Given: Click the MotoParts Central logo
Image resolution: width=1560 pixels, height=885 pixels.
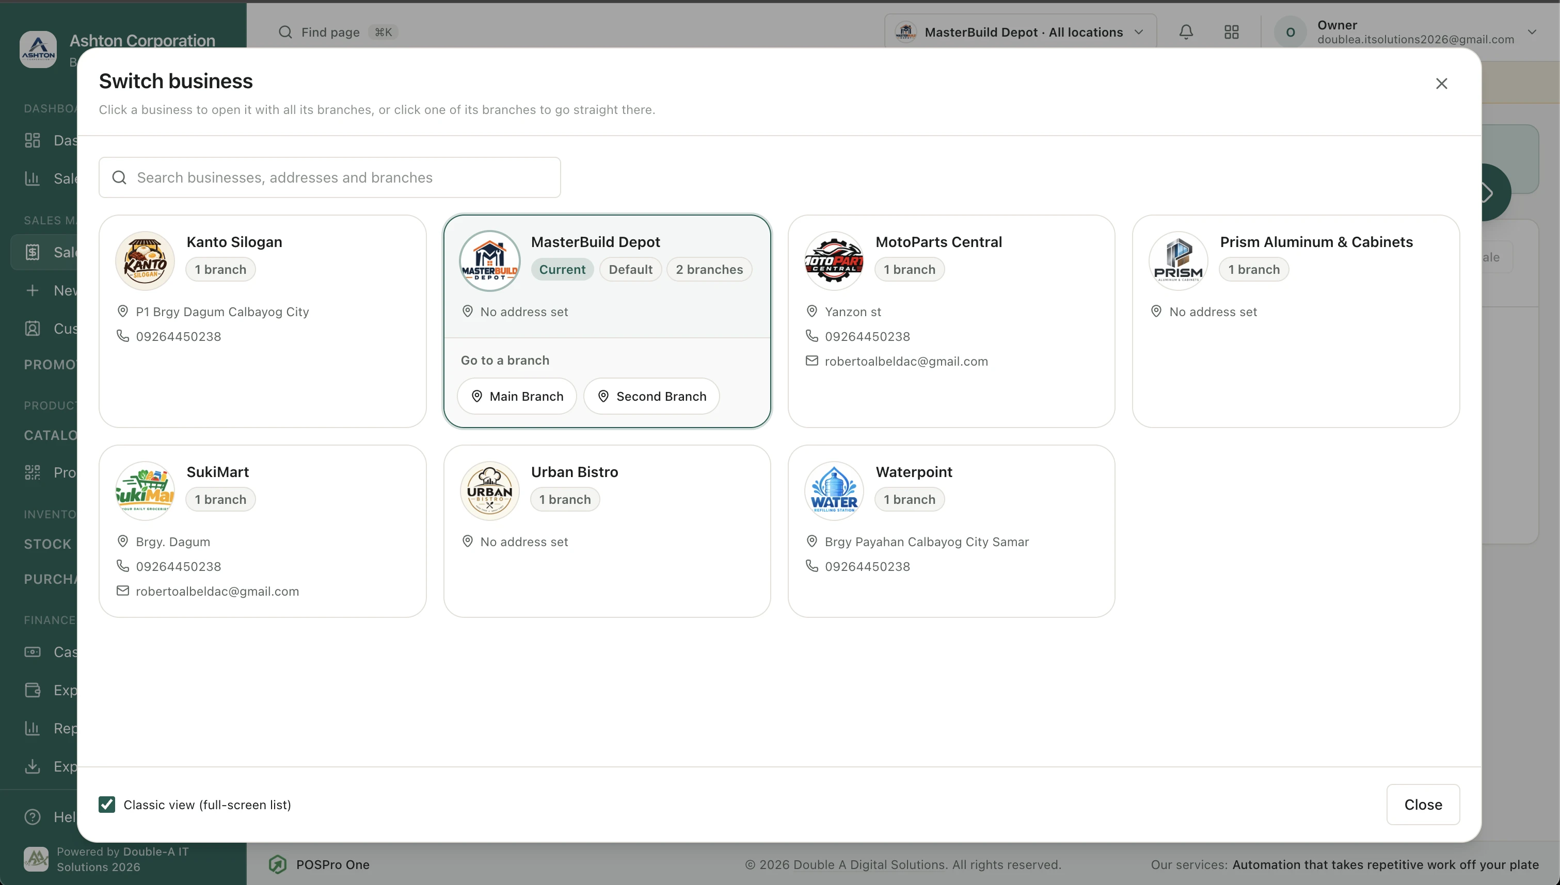Looking at the screenshot, I should pos(834,261).
